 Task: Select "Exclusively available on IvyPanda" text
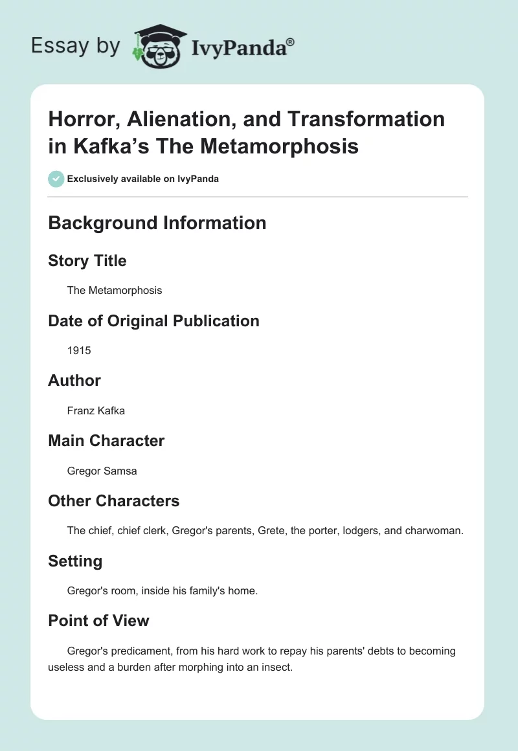142,179
